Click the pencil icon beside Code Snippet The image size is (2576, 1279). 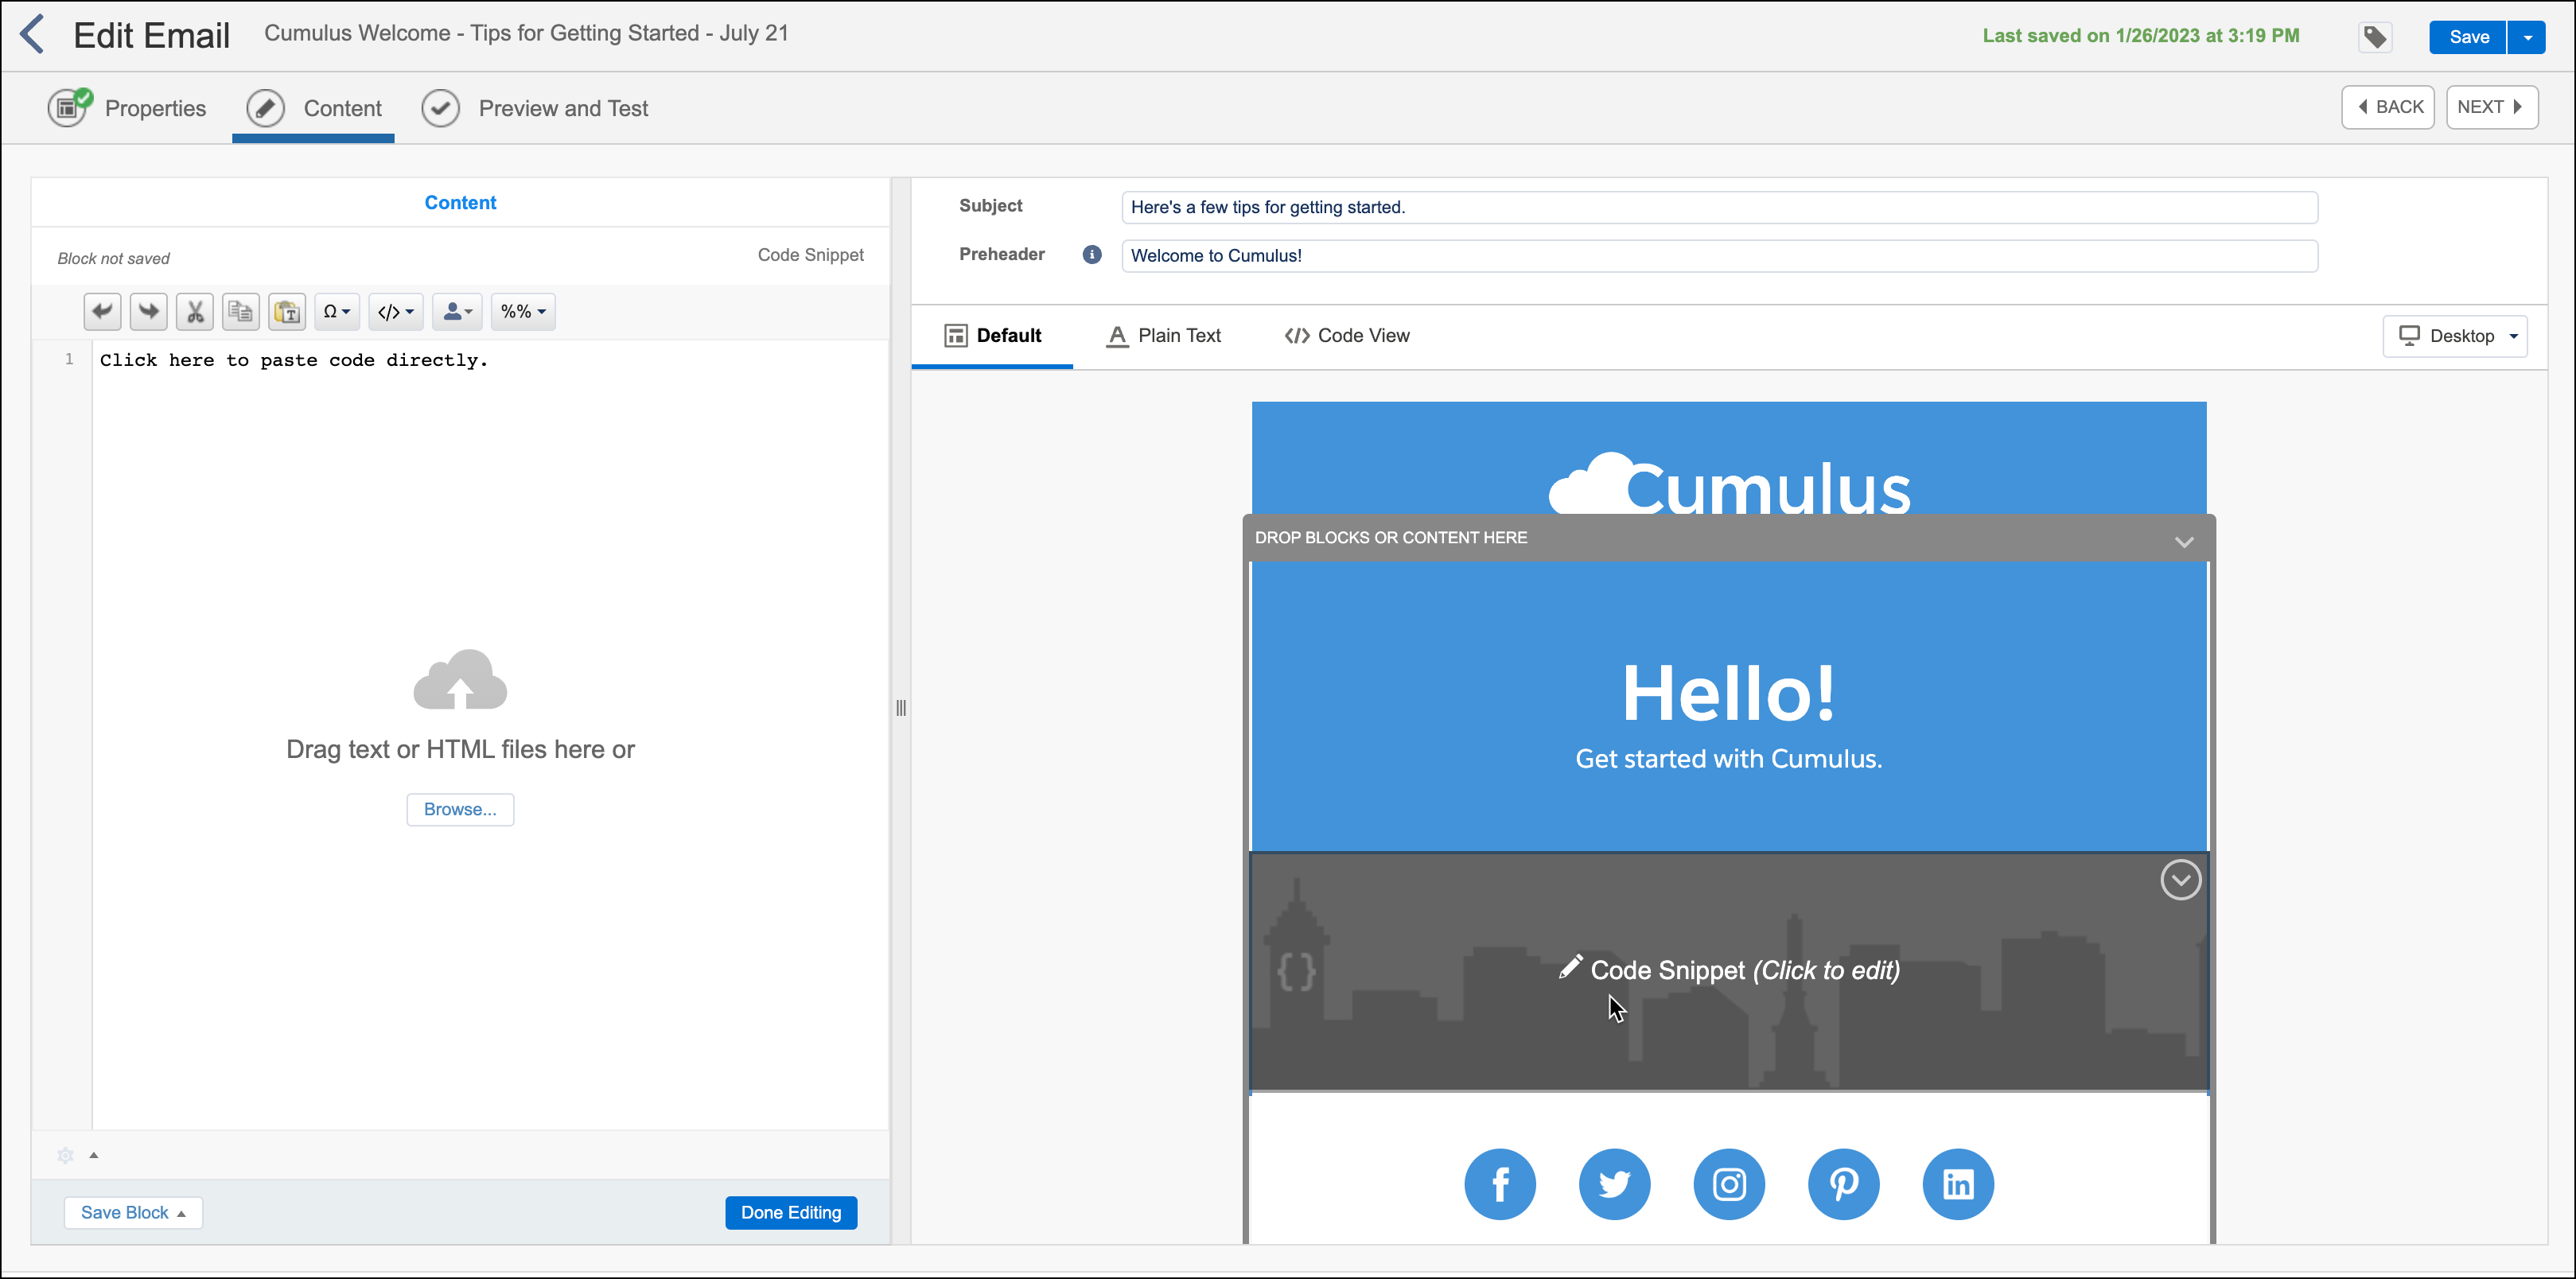tap(1570, 967)
